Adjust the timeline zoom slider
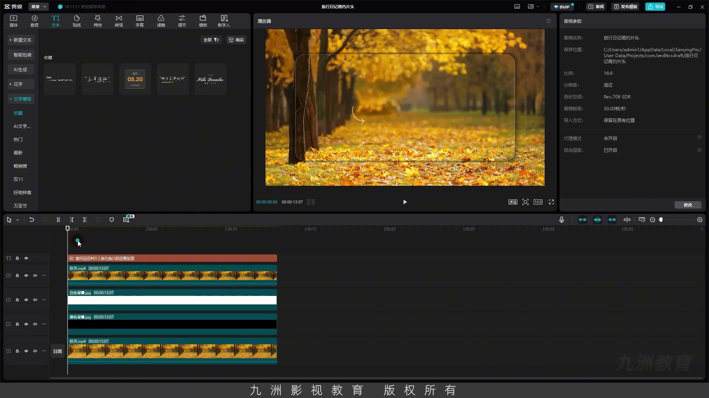The height and width of the screenshot is (398, 709). click(661, 220)
